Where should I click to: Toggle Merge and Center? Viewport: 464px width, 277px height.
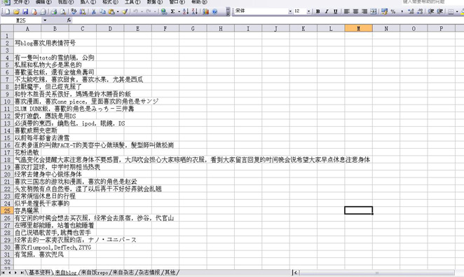pyautogui.click(x=374, y=11)
